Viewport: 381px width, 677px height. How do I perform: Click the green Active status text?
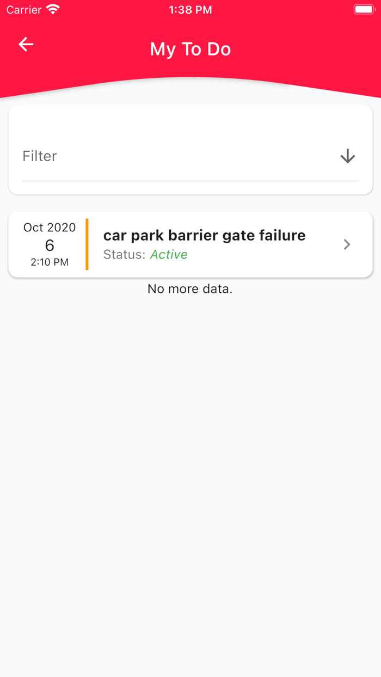click(169, 255)
